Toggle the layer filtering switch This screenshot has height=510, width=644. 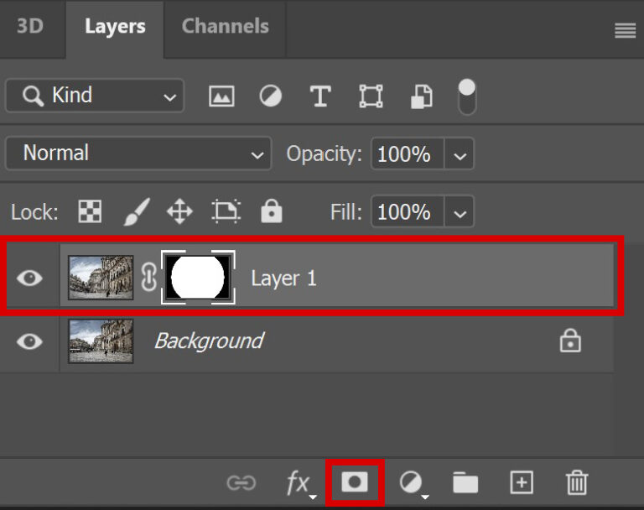466,96
